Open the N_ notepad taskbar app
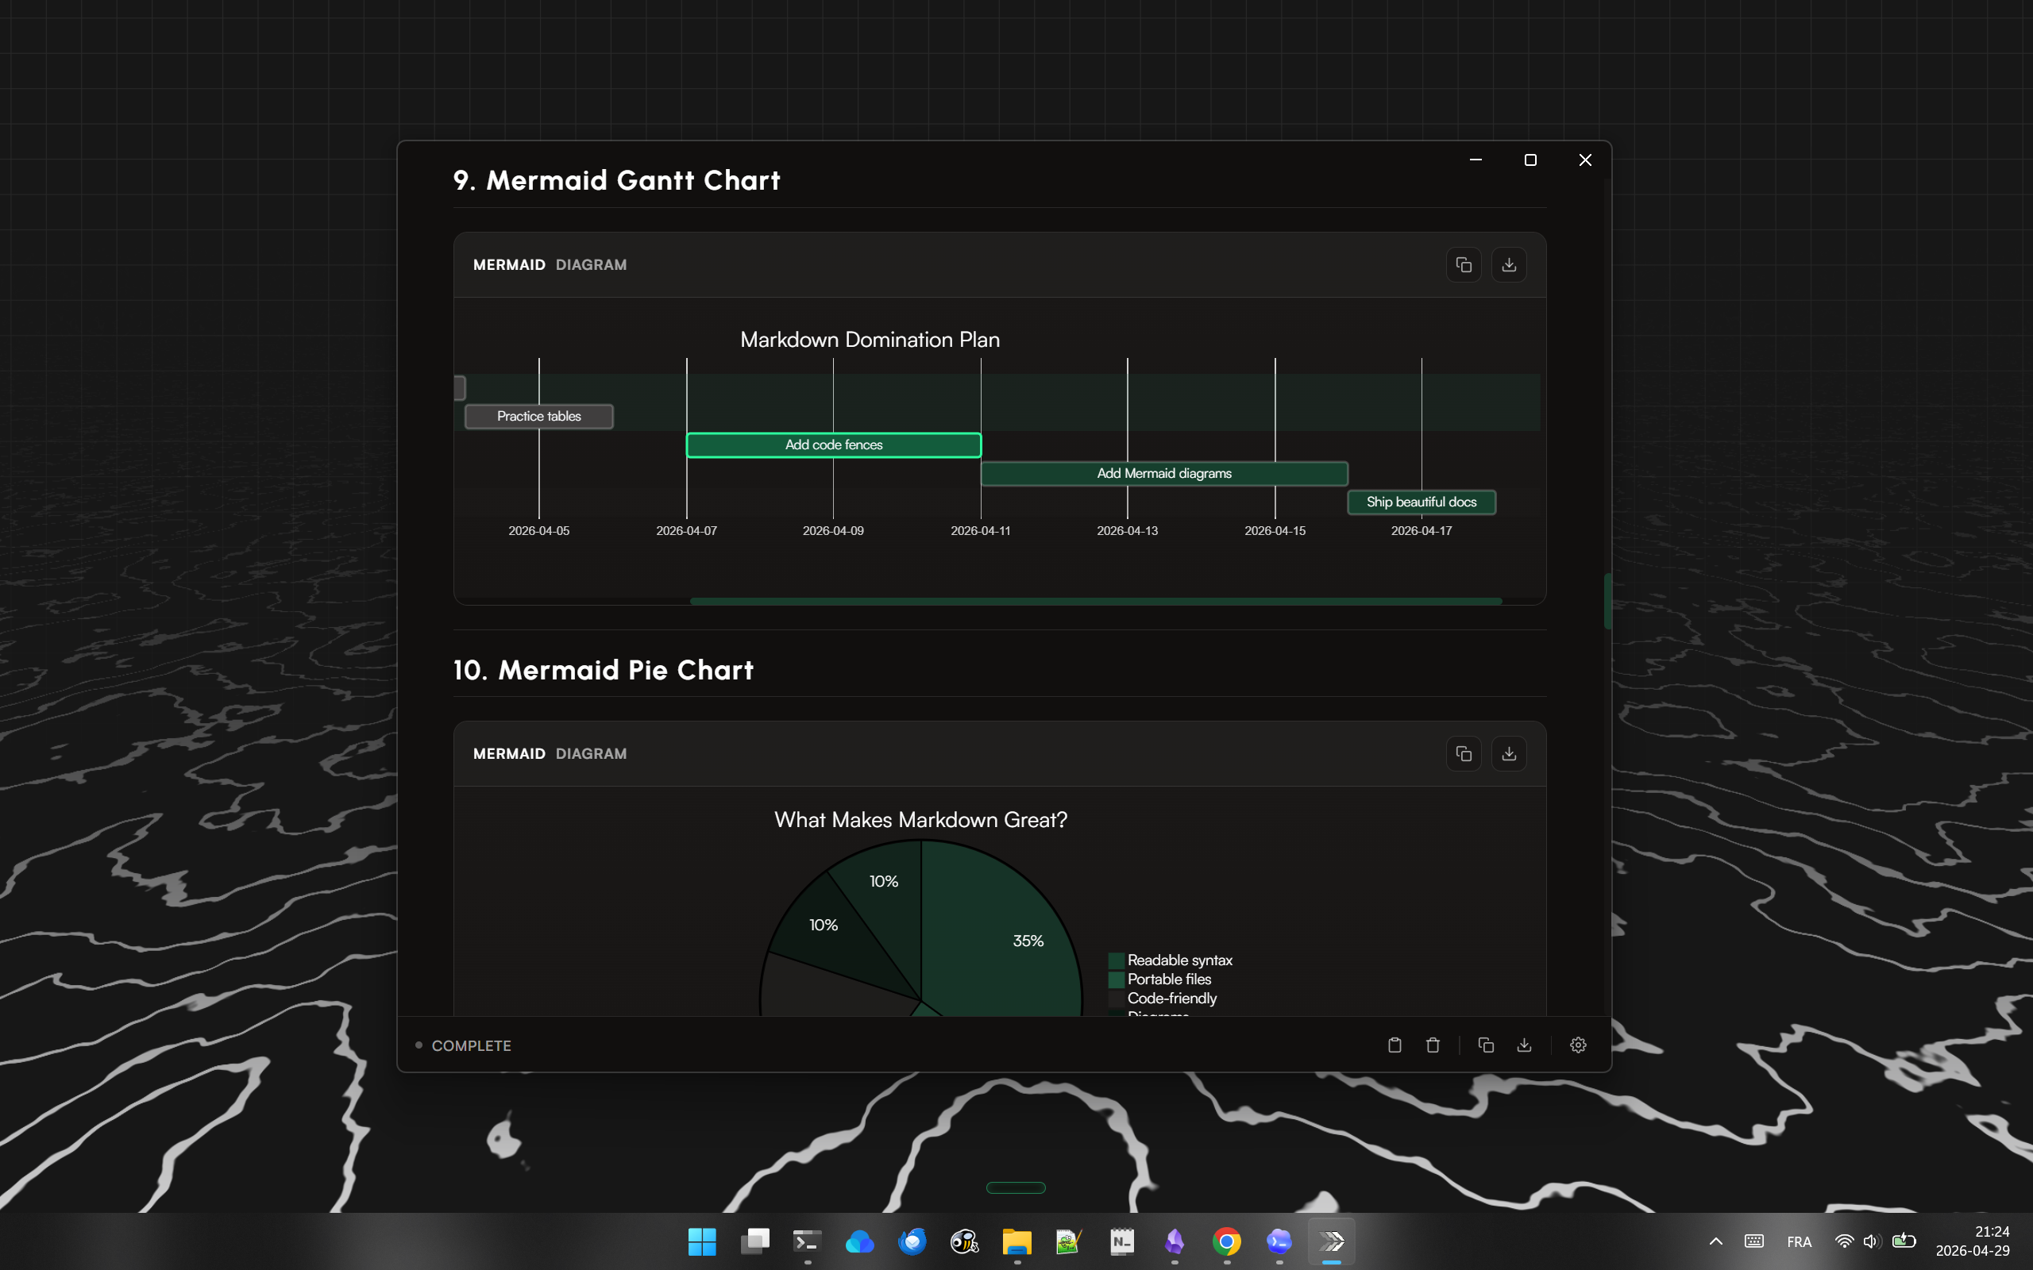Screen dimensions: 2033x1270 (x=1121, y=1241)
